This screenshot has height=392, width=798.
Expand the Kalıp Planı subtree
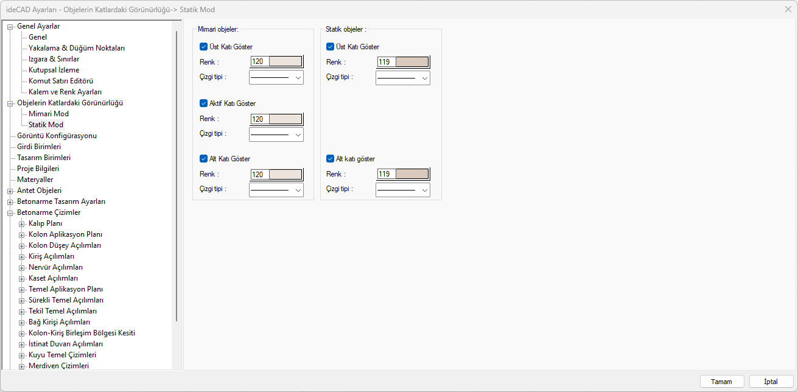pos(22,223)
